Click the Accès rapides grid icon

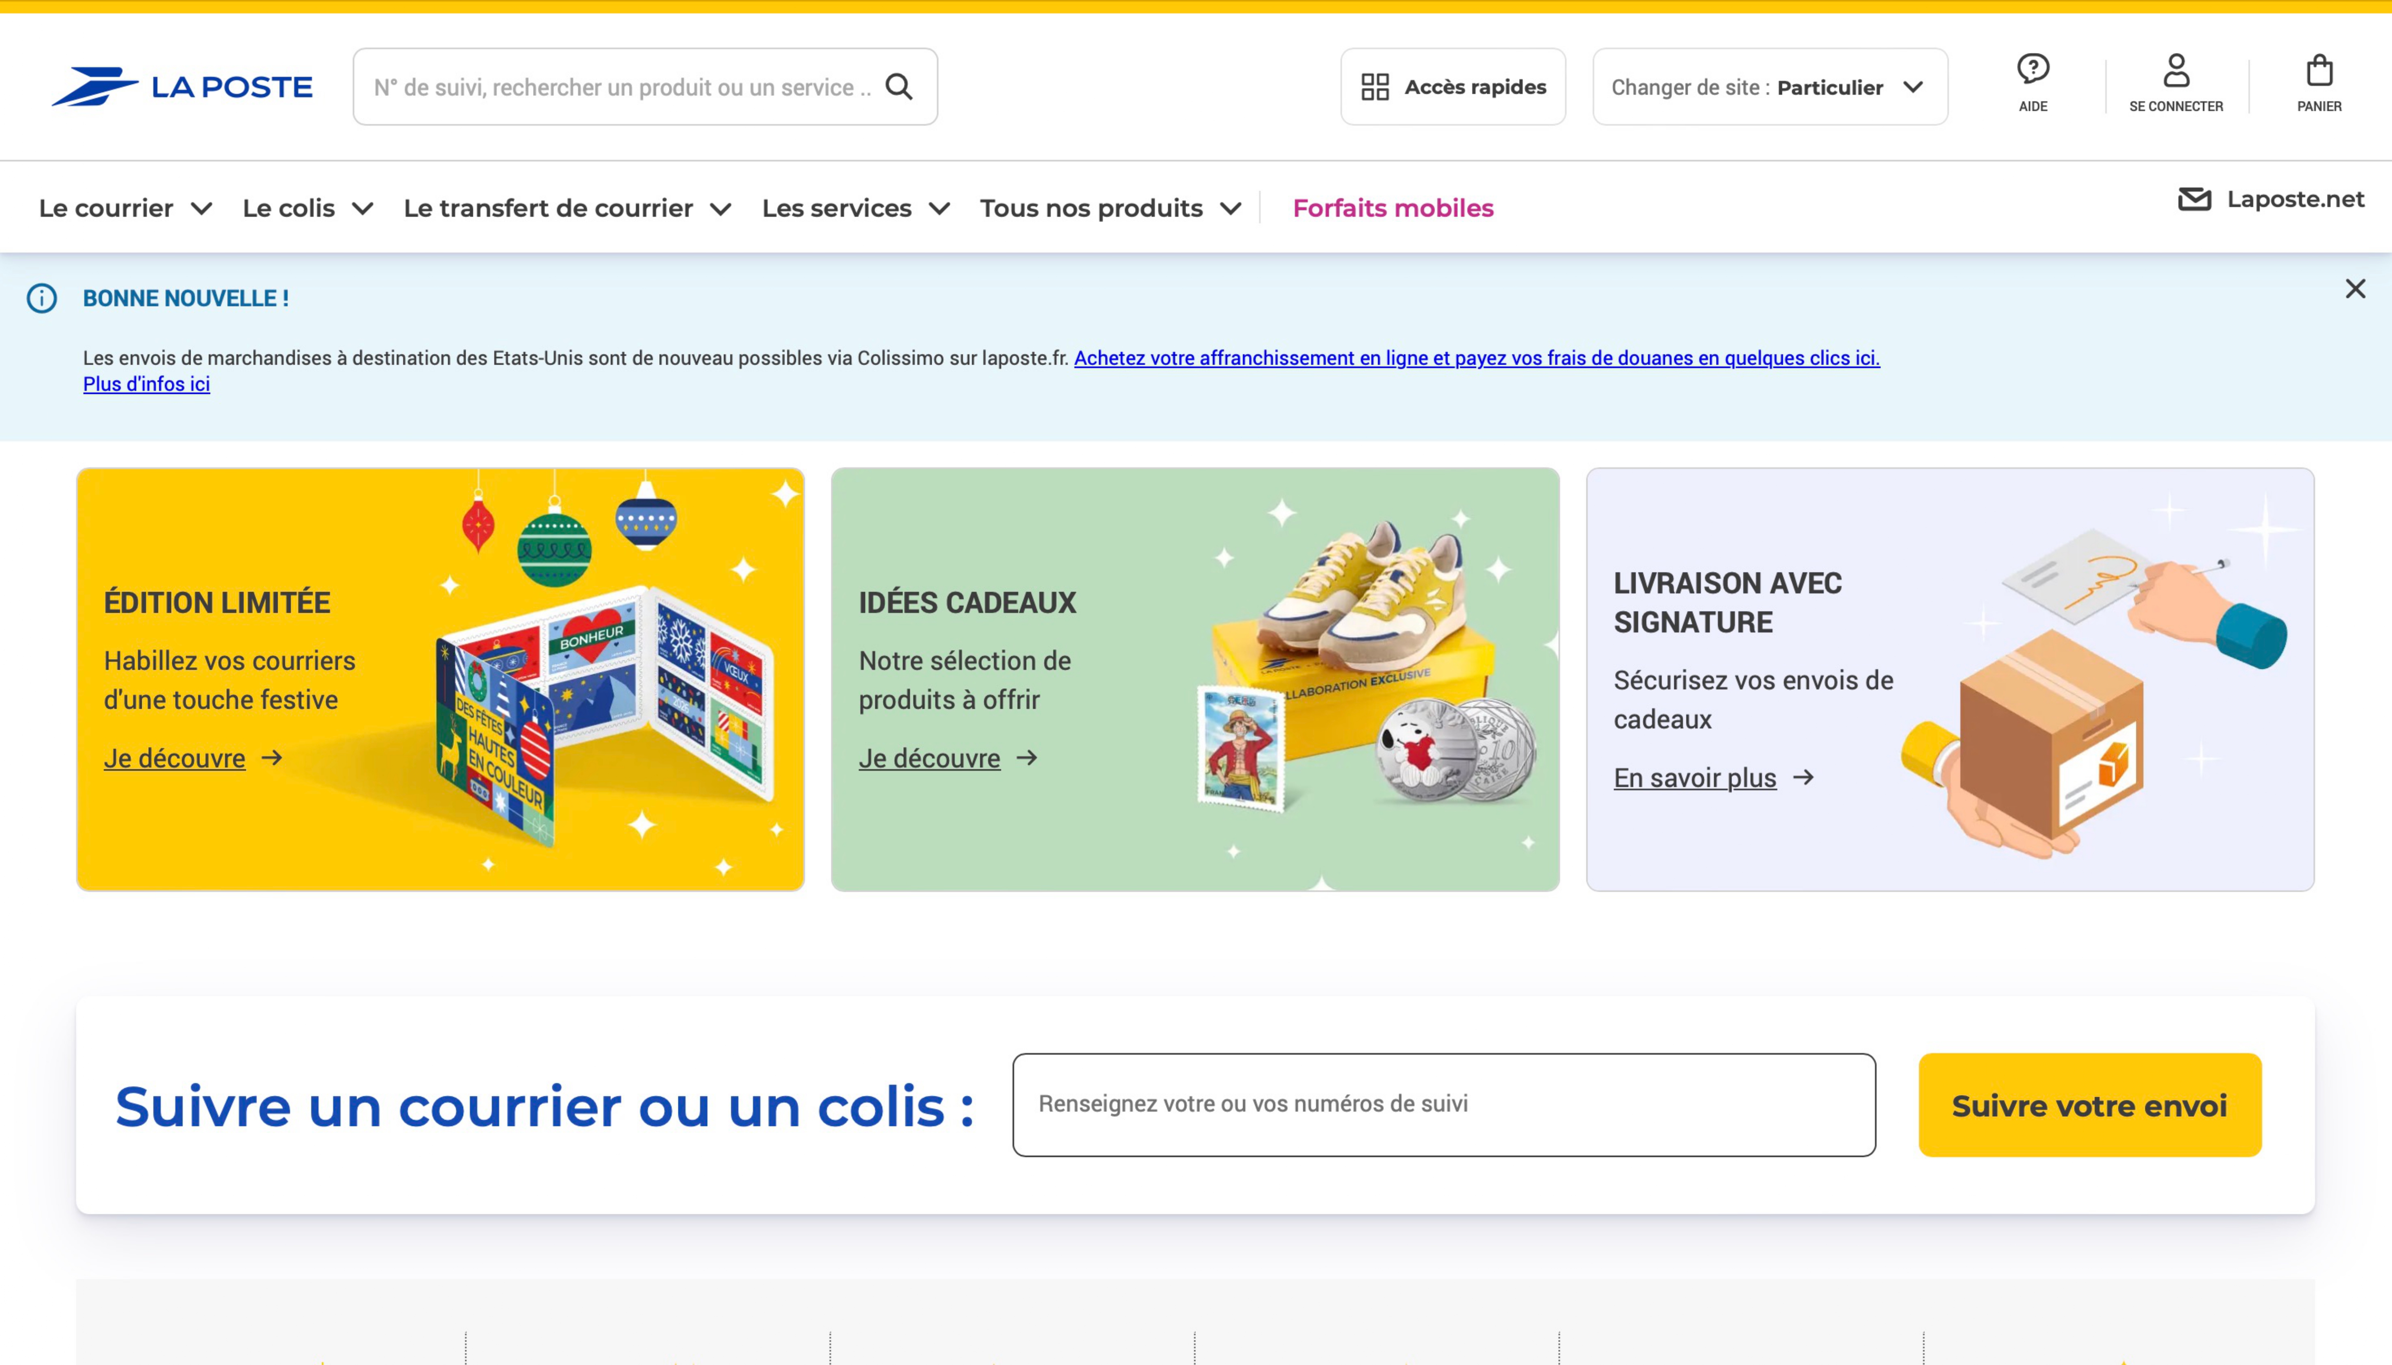tap(1375, 86)
